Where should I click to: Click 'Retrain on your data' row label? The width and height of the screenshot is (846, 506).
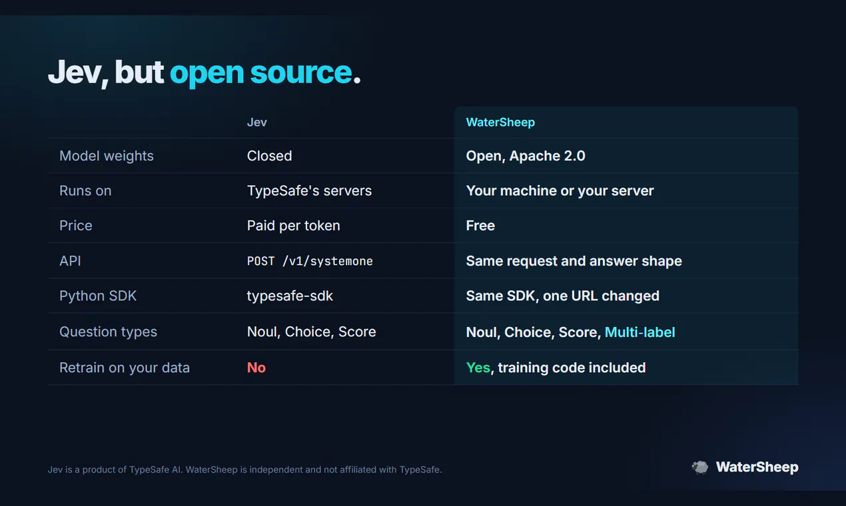125,368
